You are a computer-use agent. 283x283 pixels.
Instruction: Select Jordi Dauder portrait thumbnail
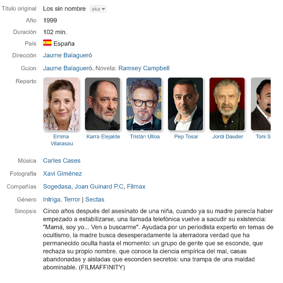[x=227, y=104]
